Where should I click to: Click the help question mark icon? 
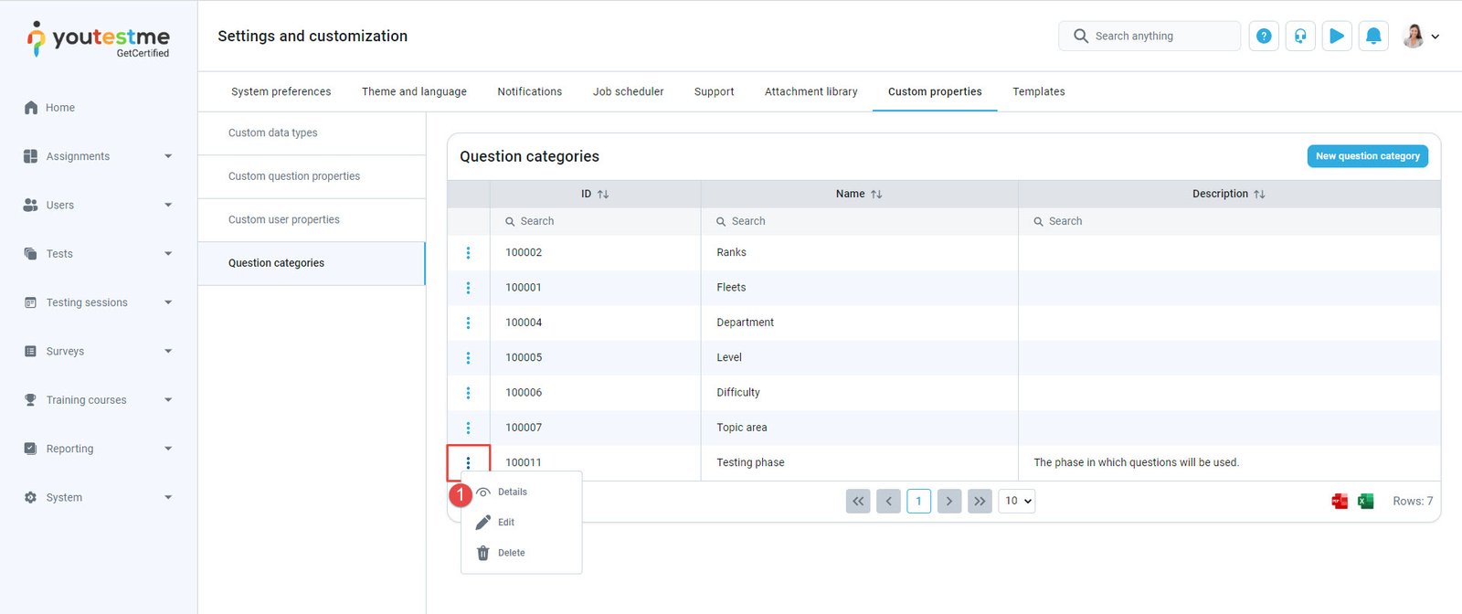(x=1263, y=37)
